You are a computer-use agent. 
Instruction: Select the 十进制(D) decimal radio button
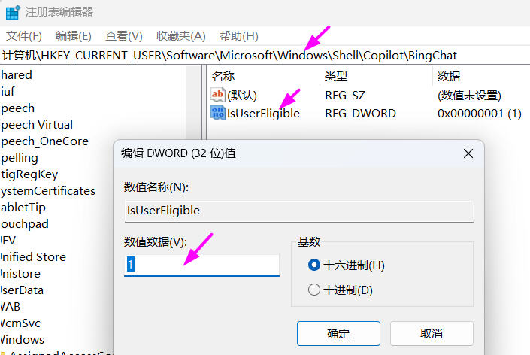point(314,290)
